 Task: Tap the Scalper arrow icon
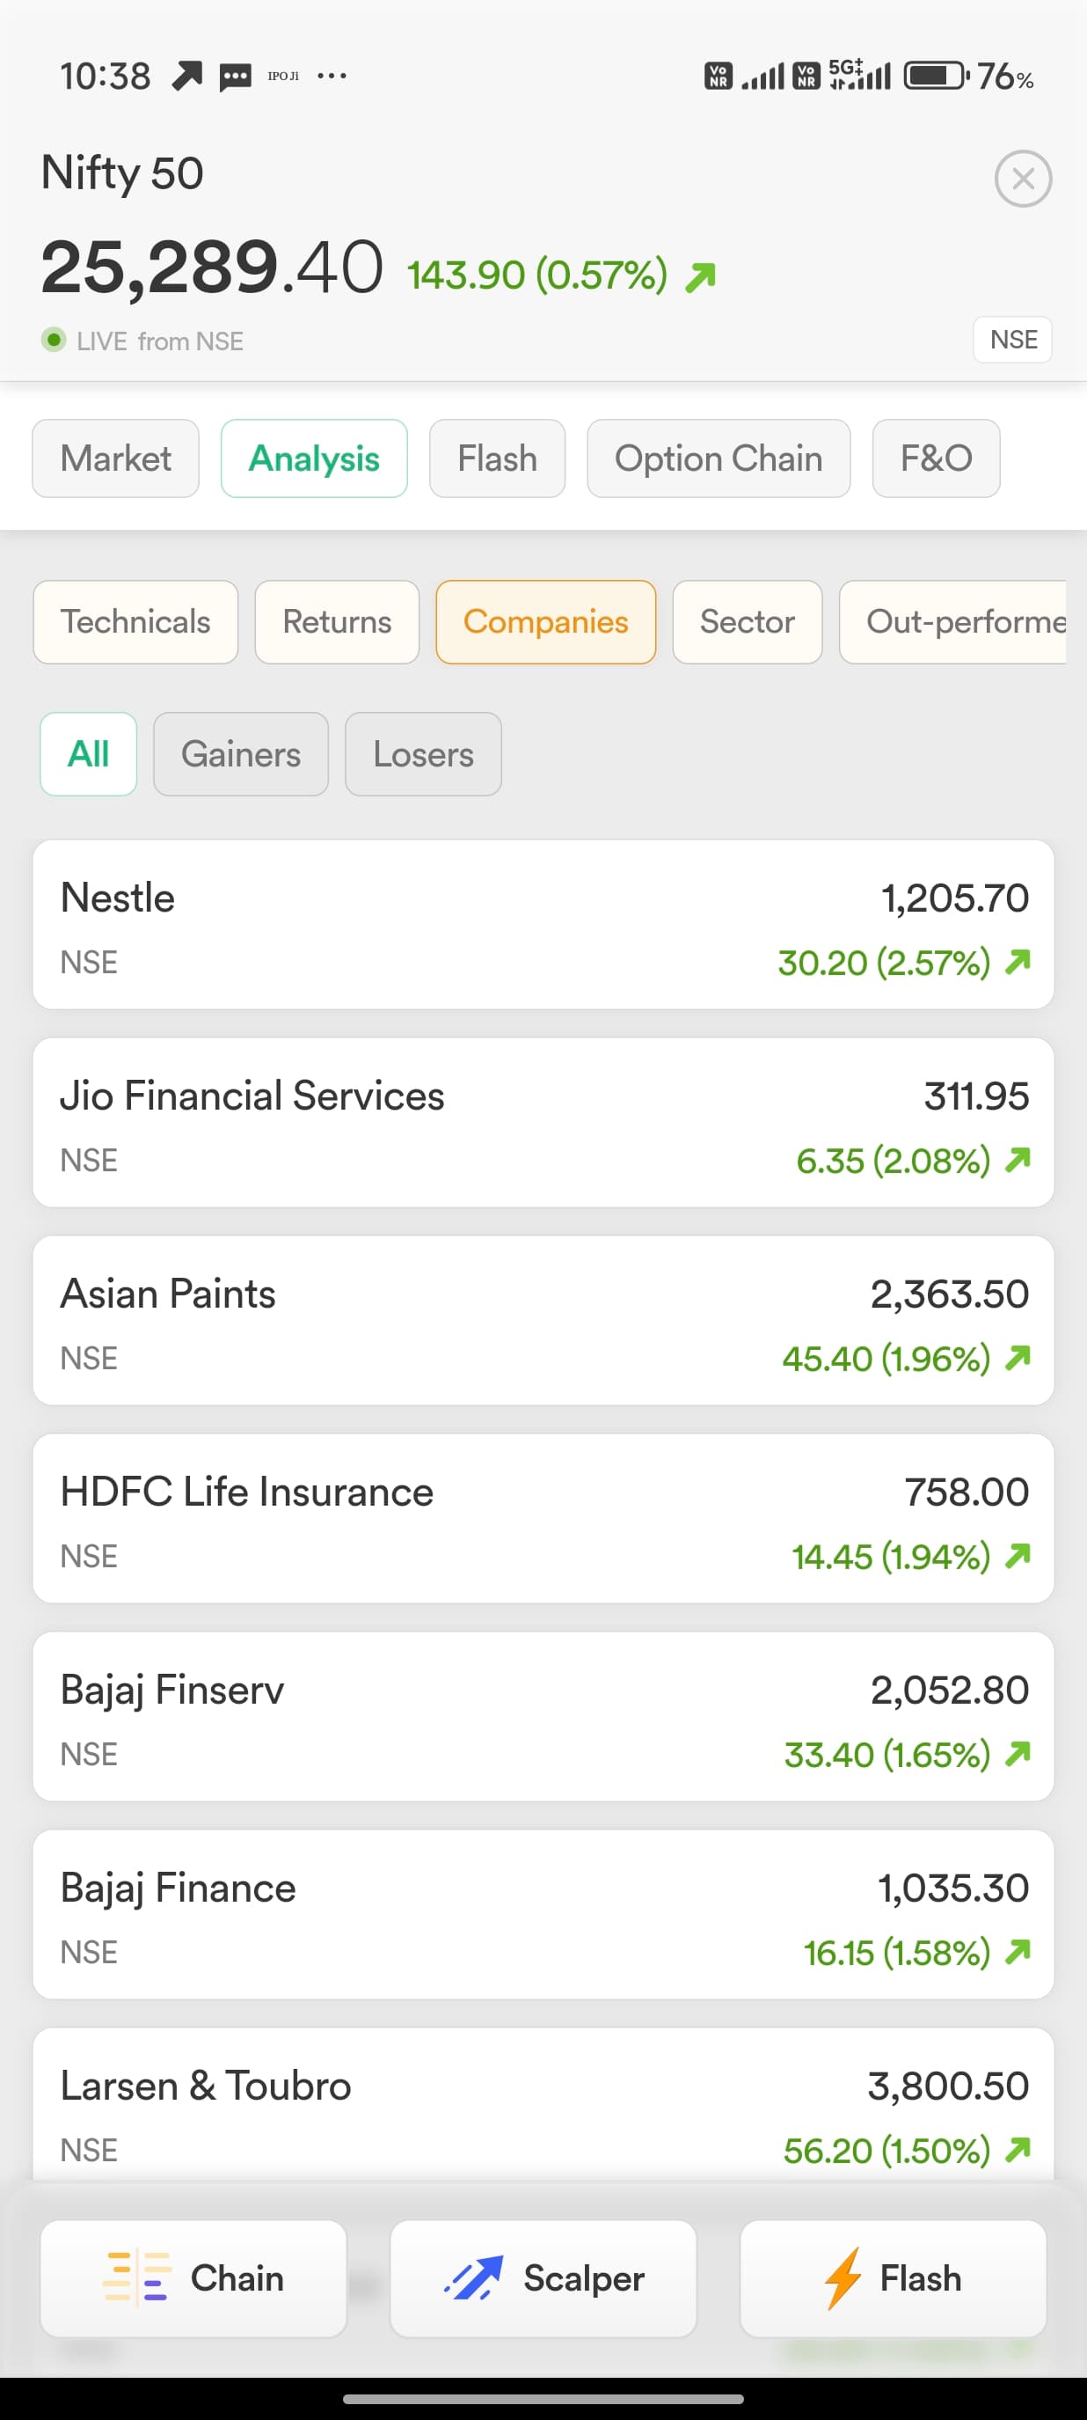tap(474, 2277)
